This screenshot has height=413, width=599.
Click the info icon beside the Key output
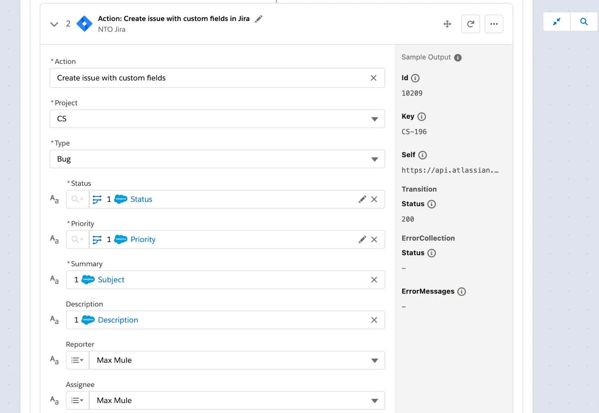(x=422, y=116)
